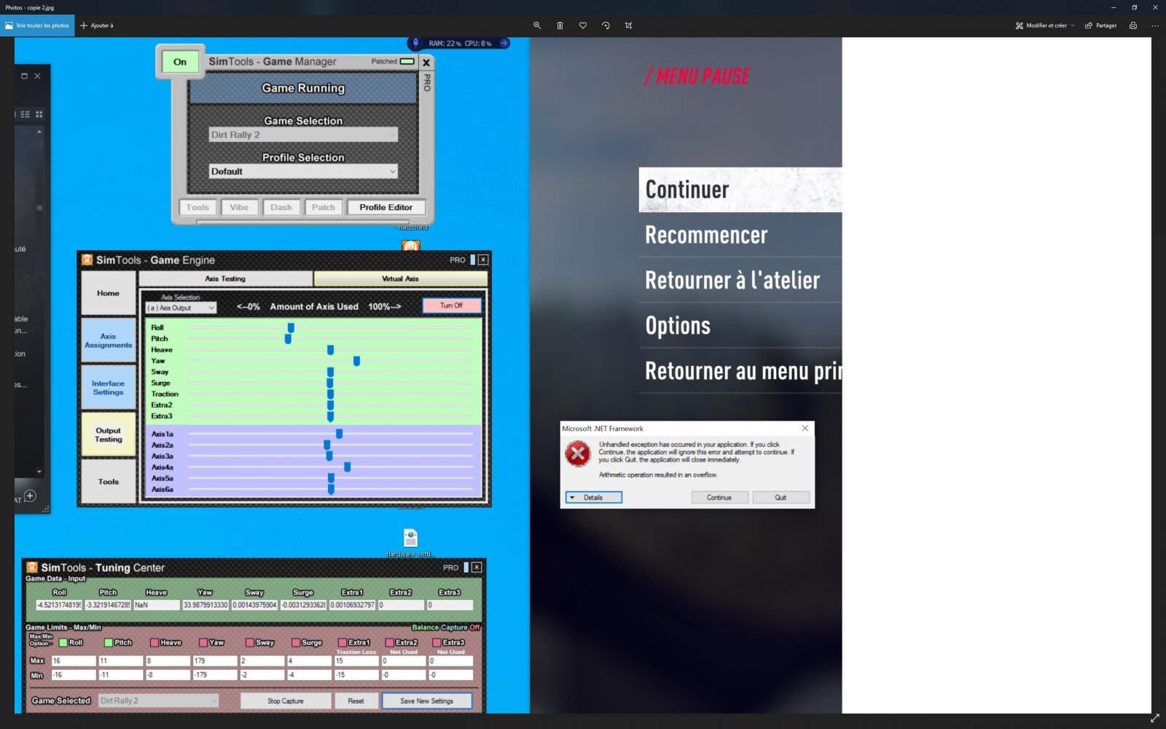Click Stop Capture in Tuning Center
1166x729 pixels.
pos(286,701)
